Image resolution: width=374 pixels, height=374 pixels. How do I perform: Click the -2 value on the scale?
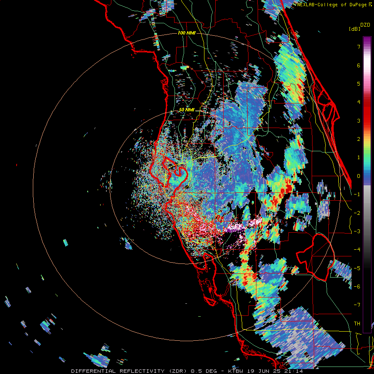pyautogui.click(x=357, y=213)
